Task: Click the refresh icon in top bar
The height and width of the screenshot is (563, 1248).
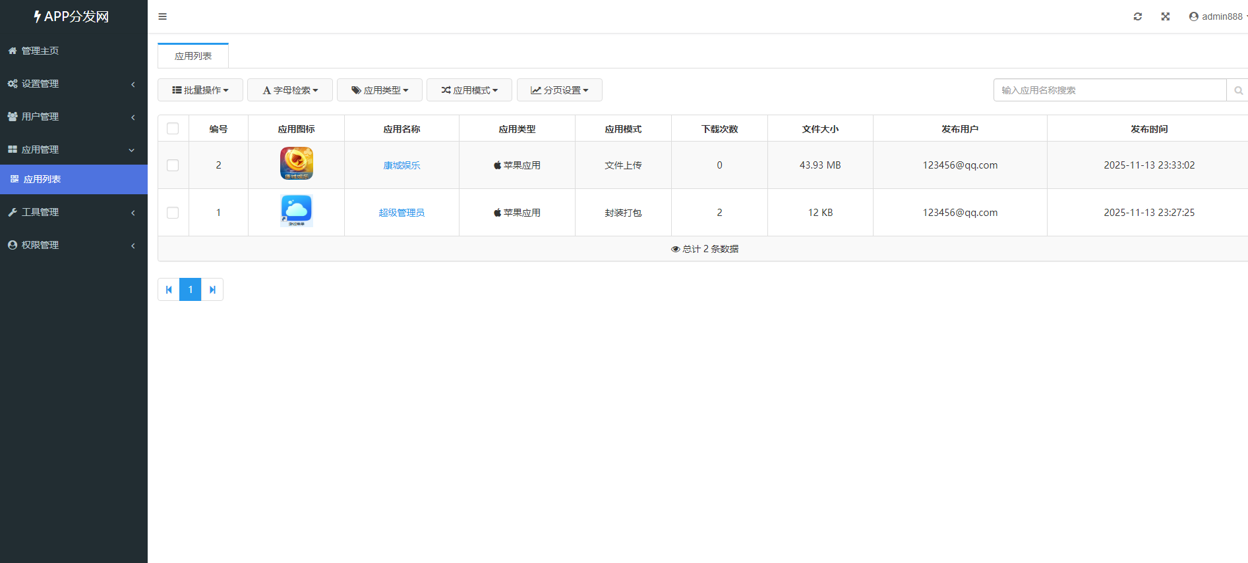Action: (1137, 16)
